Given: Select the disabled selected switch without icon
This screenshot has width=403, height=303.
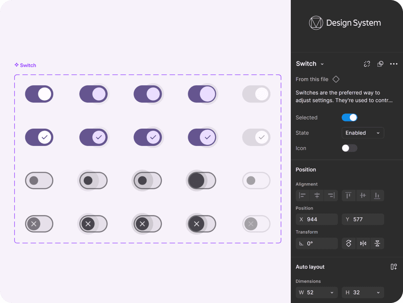Looking at the screenshot, I should 256,94.
